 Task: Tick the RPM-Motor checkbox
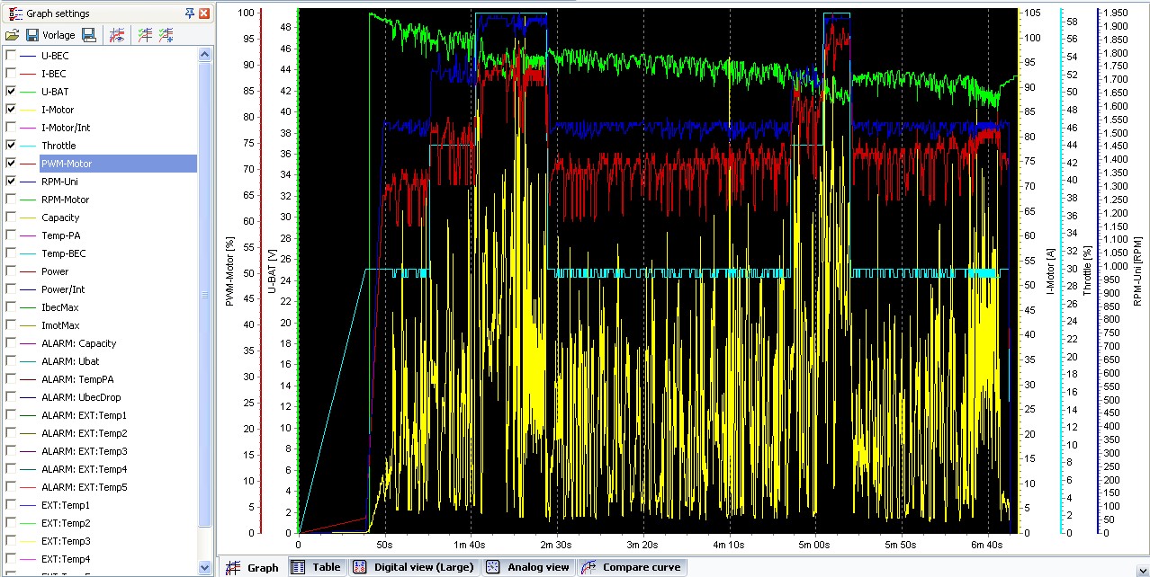point(11,200)
